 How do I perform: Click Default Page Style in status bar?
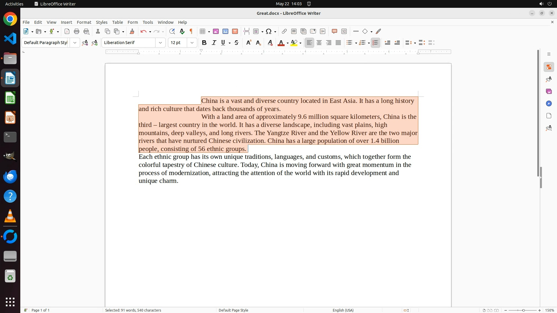point(233,310)
